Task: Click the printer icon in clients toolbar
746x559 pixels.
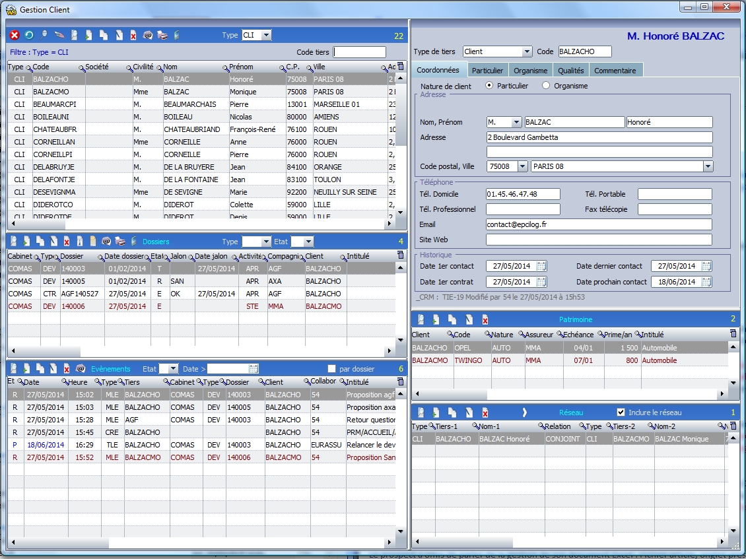Action: tap(162, 35)
